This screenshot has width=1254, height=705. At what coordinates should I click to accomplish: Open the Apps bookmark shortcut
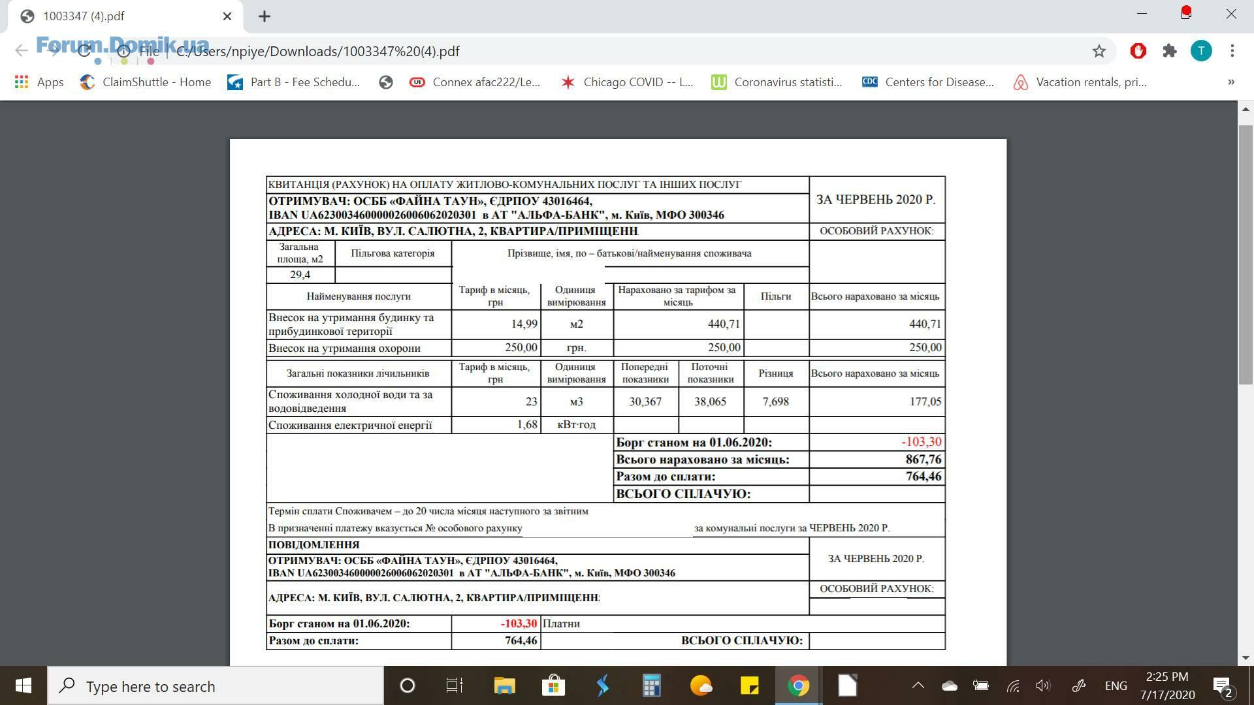coord(39,82)
